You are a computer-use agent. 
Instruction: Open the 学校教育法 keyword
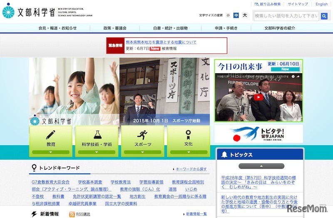tap(121, 182)
